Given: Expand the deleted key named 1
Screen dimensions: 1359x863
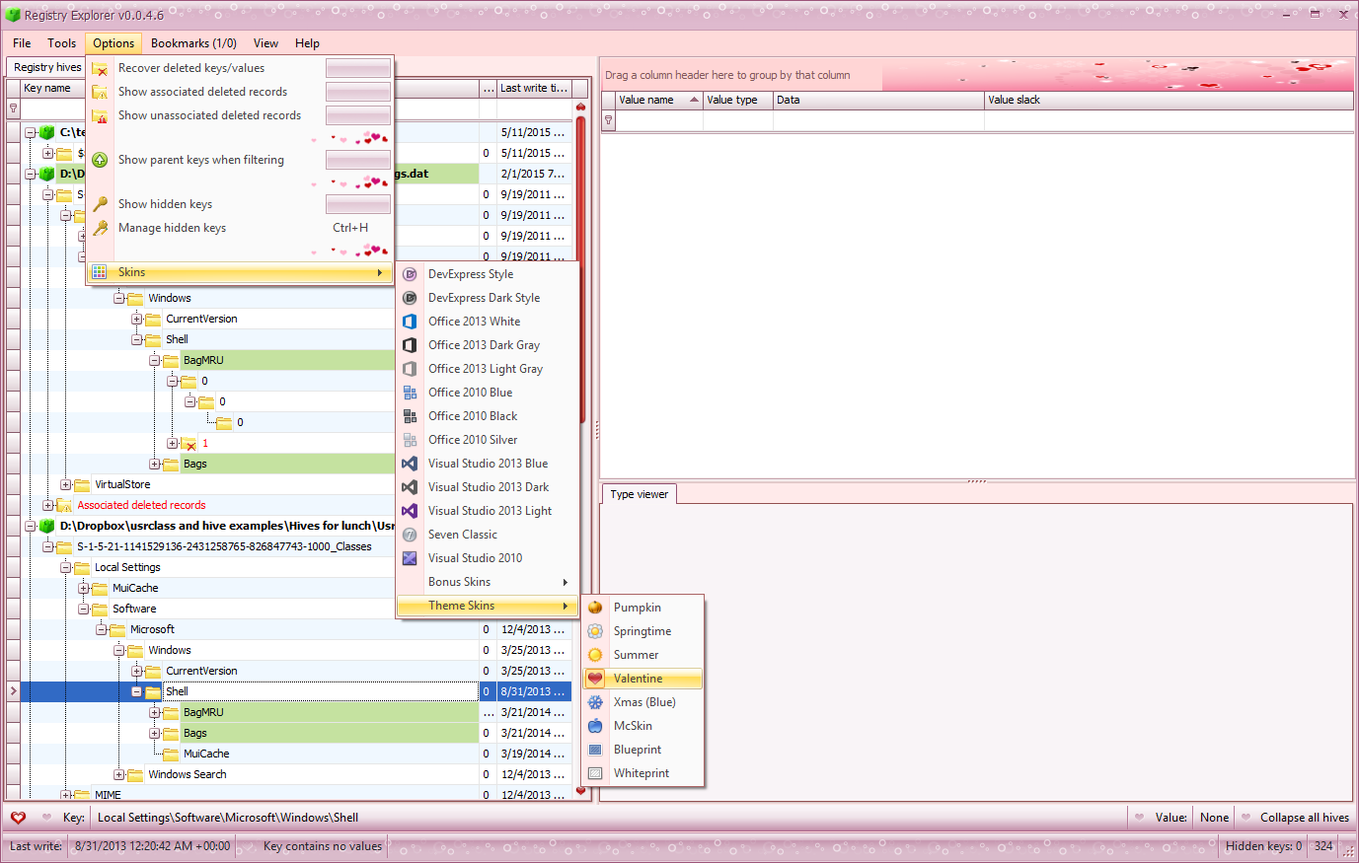Looking at the screenshot, I should tap(172, 443).
